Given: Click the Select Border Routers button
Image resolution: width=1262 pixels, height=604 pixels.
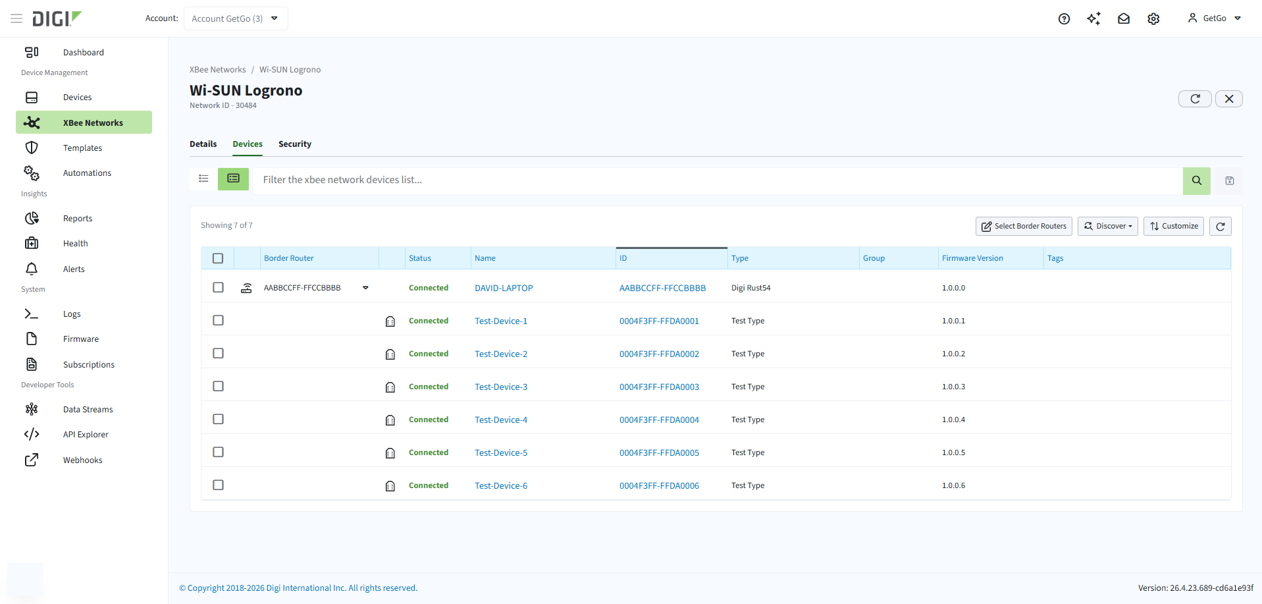Looking at the screenshot, I should pyautogui.click(x=1024, y=226).
